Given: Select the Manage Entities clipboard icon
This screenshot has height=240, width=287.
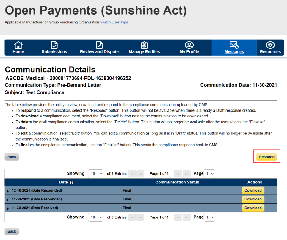Looking at the screenshot, I should click(x=144, y=45).
